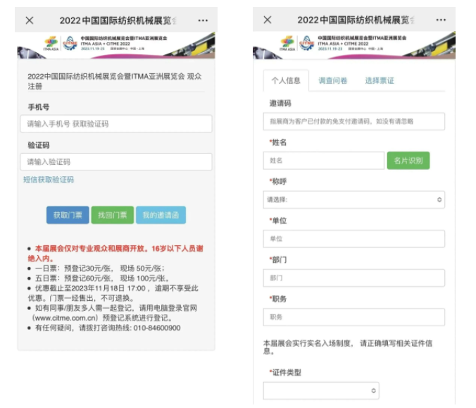Image resolution: width=476 pixels, height=408 pixels.
Task: Select the 个人信息 tab
Action: click(x=286, y=80)
